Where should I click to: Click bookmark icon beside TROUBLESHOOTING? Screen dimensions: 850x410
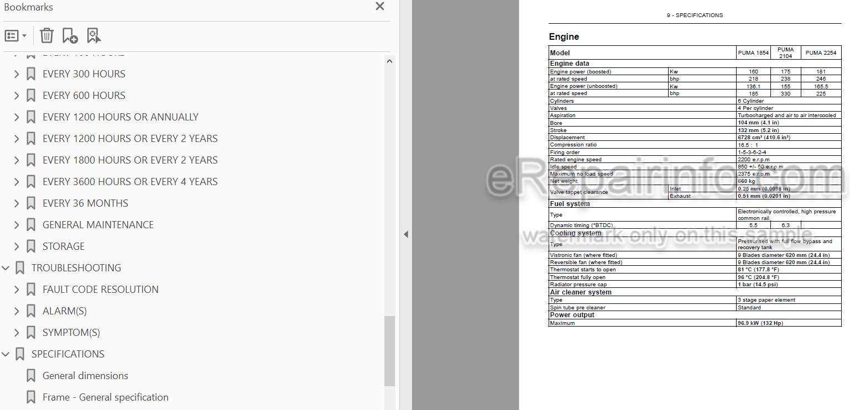pos(20,268)
